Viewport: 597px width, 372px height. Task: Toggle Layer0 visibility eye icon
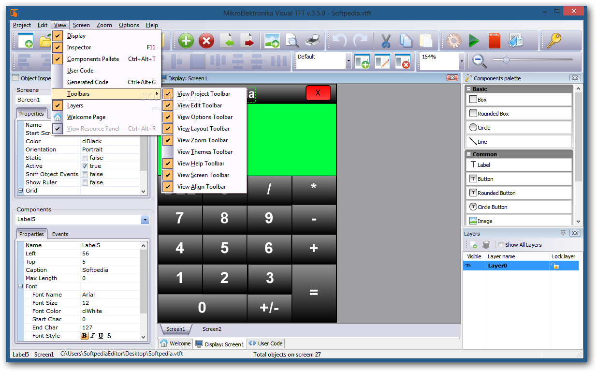[x=468, y=266]
